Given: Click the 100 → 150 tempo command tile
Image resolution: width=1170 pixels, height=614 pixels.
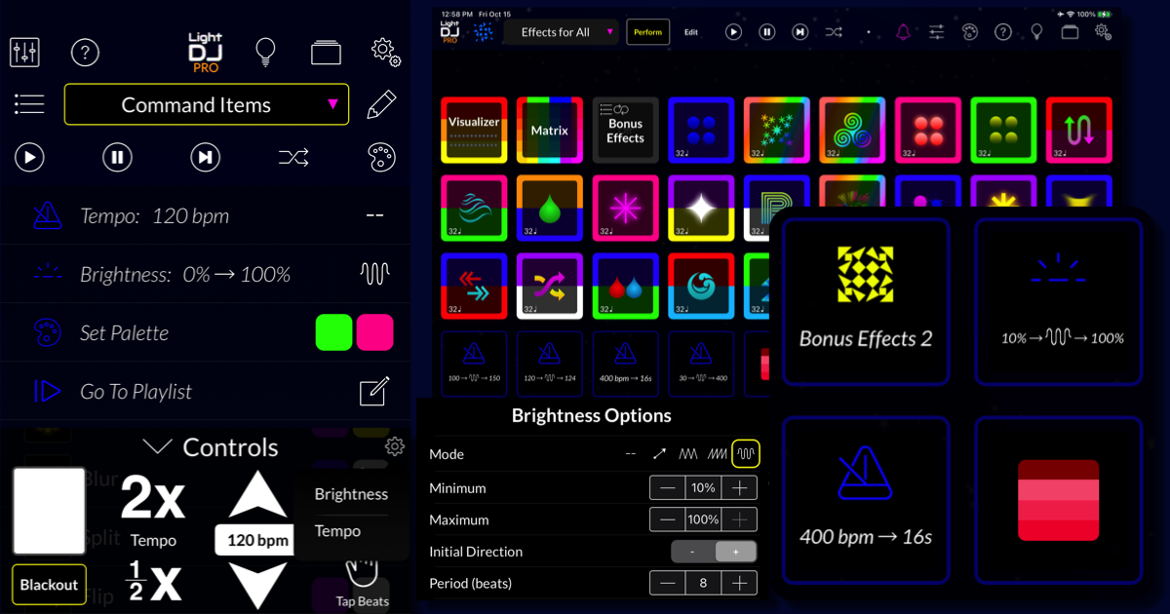Looking at the screenshot, I should point(474,364).
